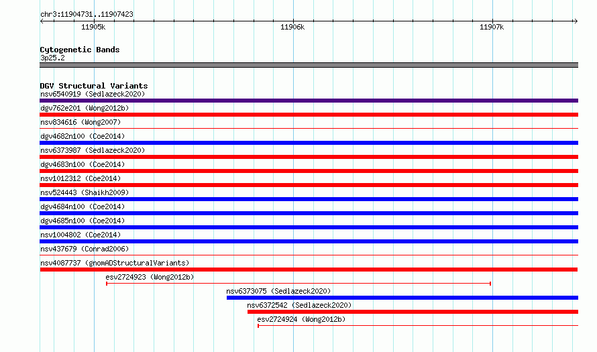Select the thin red nsv437679 line
The width and height of the screenshot is (597, 352).
[x=309, y=255]
